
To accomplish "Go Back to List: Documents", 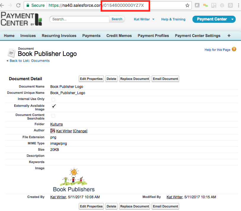I will tap(30, 61).
